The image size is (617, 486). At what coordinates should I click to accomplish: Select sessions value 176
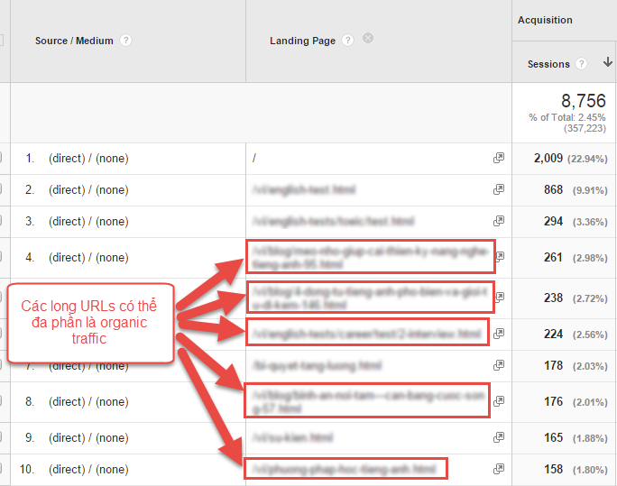point(553,401)
